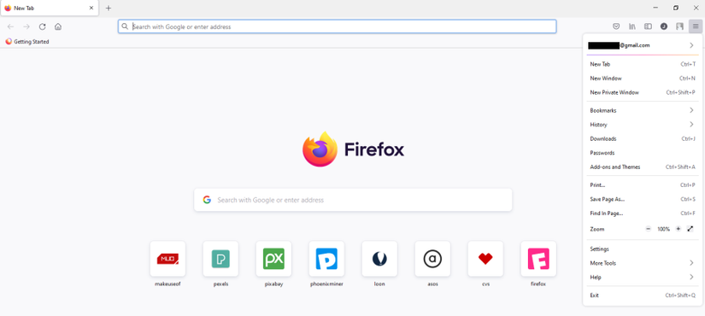Focus the center Google search box
The width and height of the screenshot is (705, 316).
click(353, 200)
